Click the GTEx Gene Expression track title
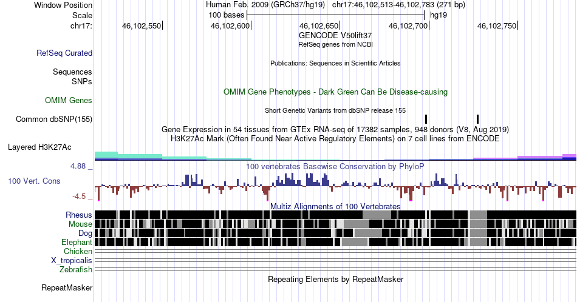This screenshot has height=302, width=577. pos(335,129)
